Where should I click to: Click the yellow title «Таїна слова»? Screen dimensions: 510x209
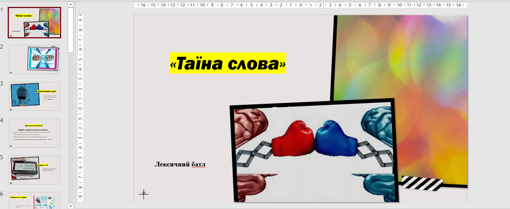click(228, 63)
